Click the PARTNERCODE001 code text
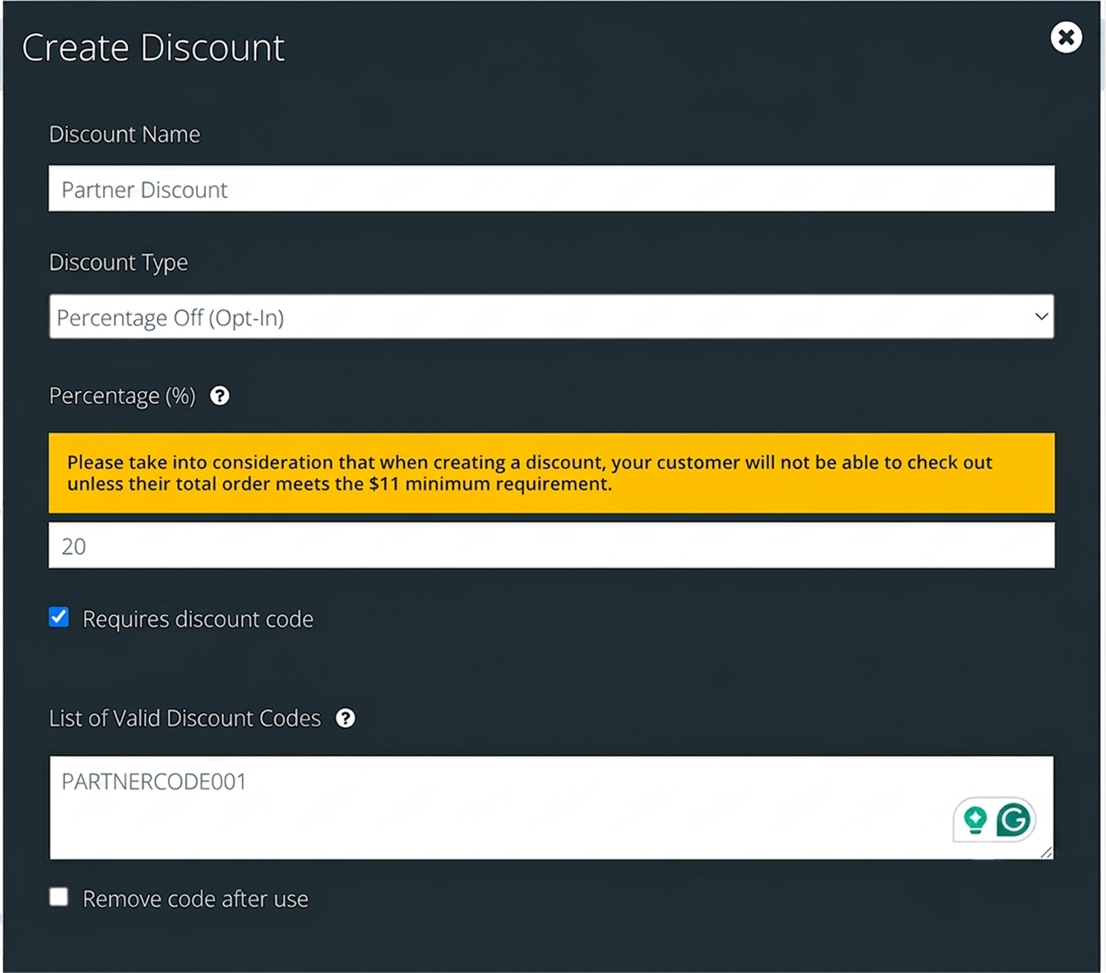 (154, 782)
